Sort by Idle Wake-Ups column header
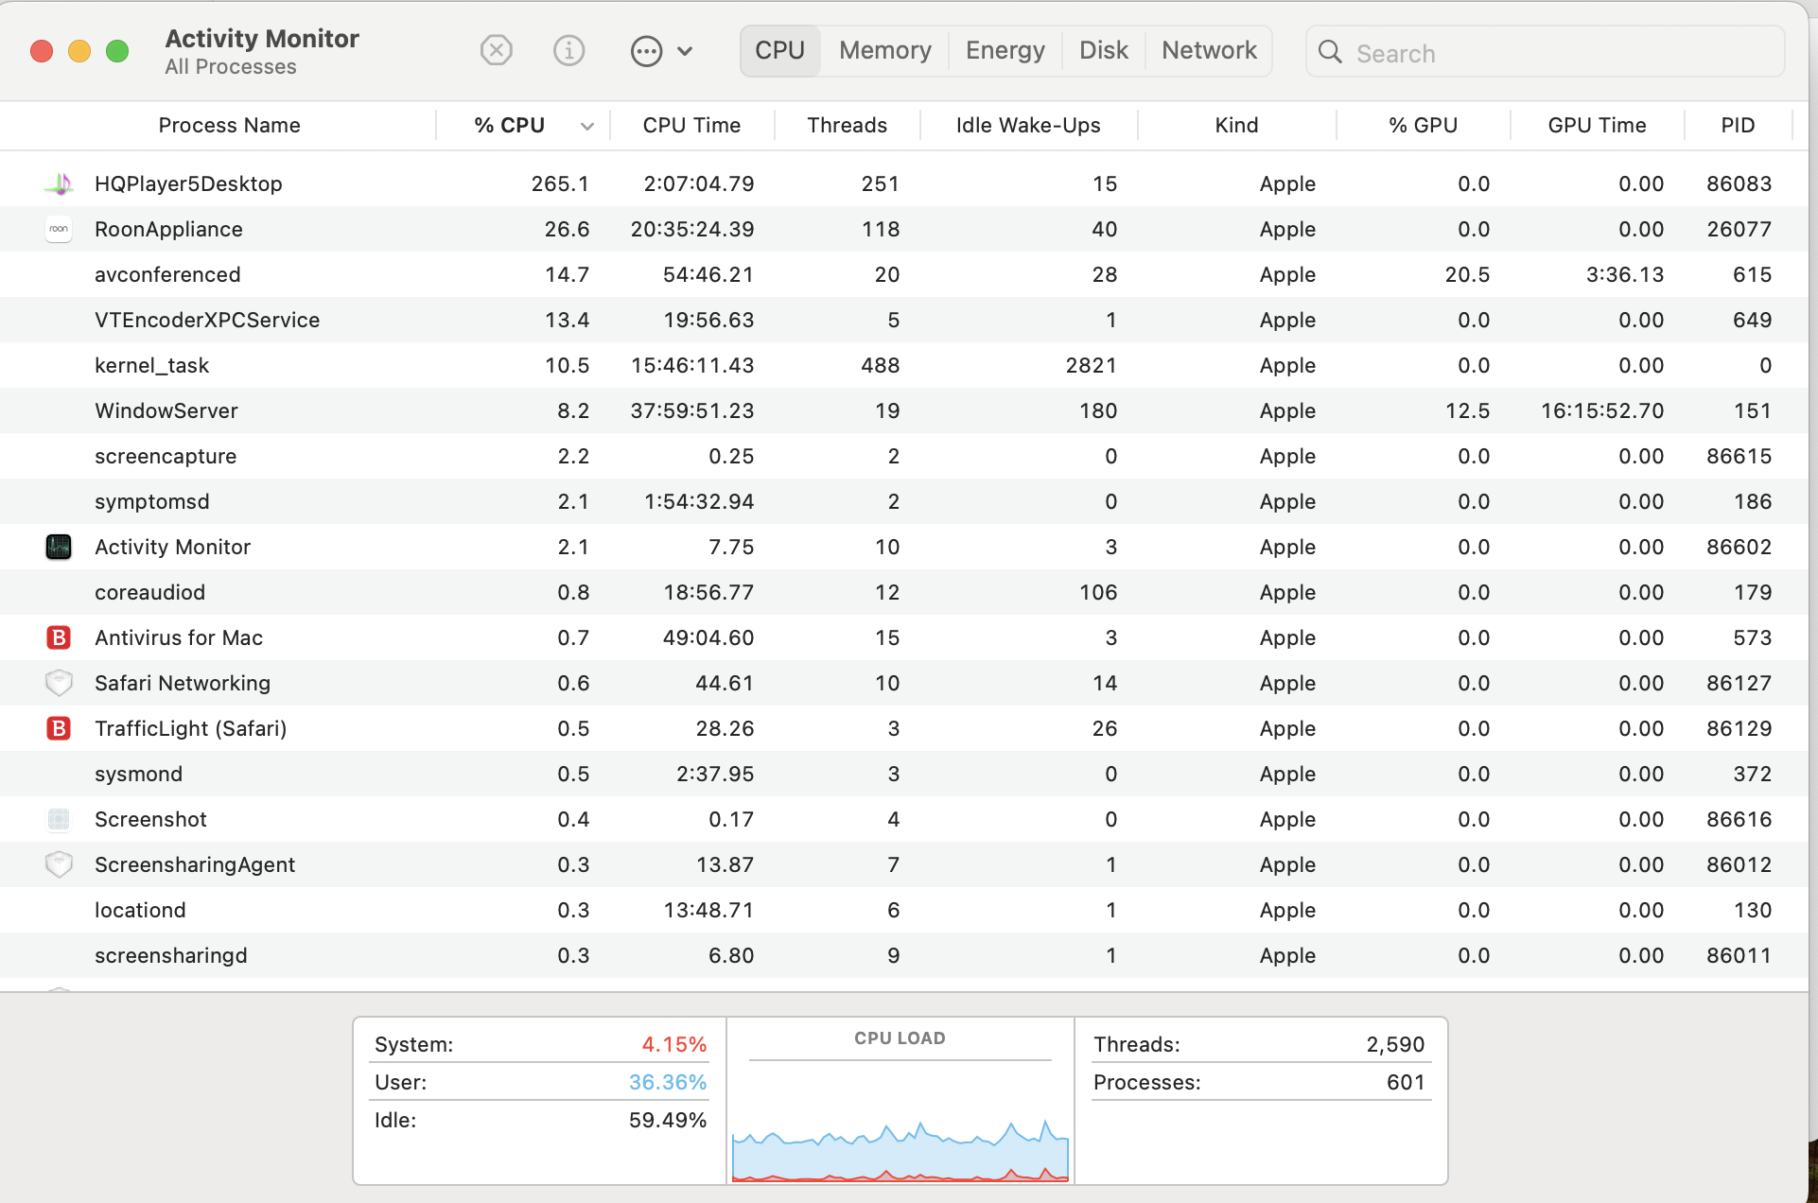 pos(1028,125)
